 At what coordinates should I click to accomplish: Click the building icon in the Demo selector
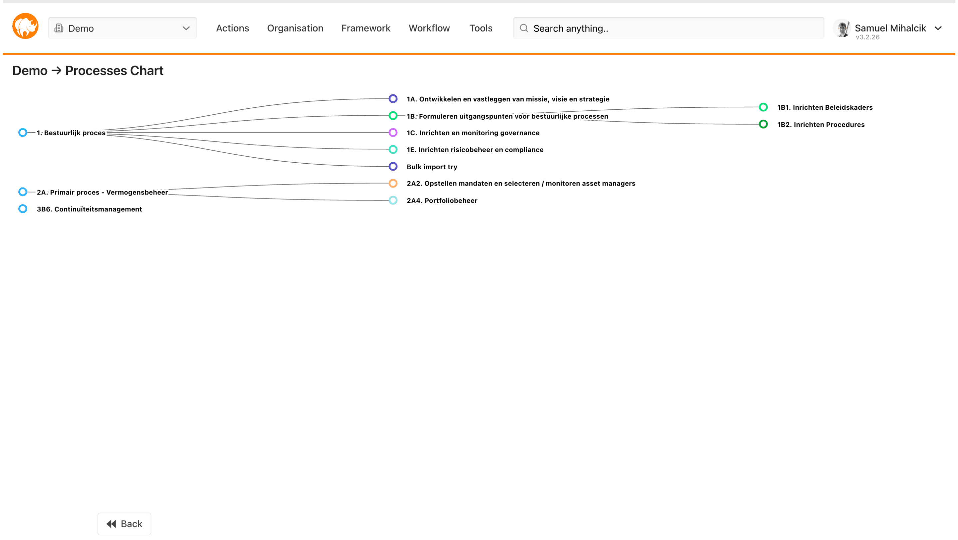point(59,28)
